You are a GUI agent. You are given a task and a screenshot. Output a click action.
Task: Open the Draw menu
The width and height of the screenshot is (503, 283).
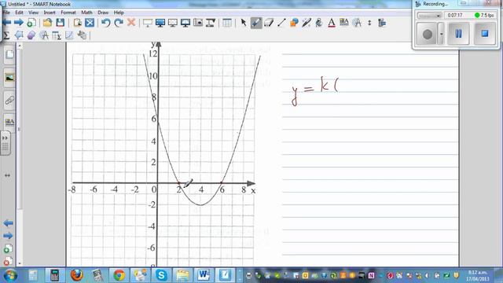tap(103, 13)
